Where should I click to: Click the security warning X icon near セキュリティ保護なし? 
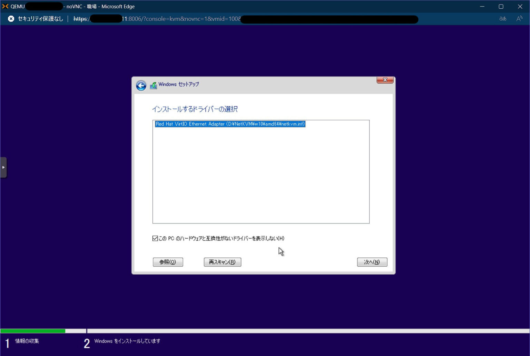(11, 19)
